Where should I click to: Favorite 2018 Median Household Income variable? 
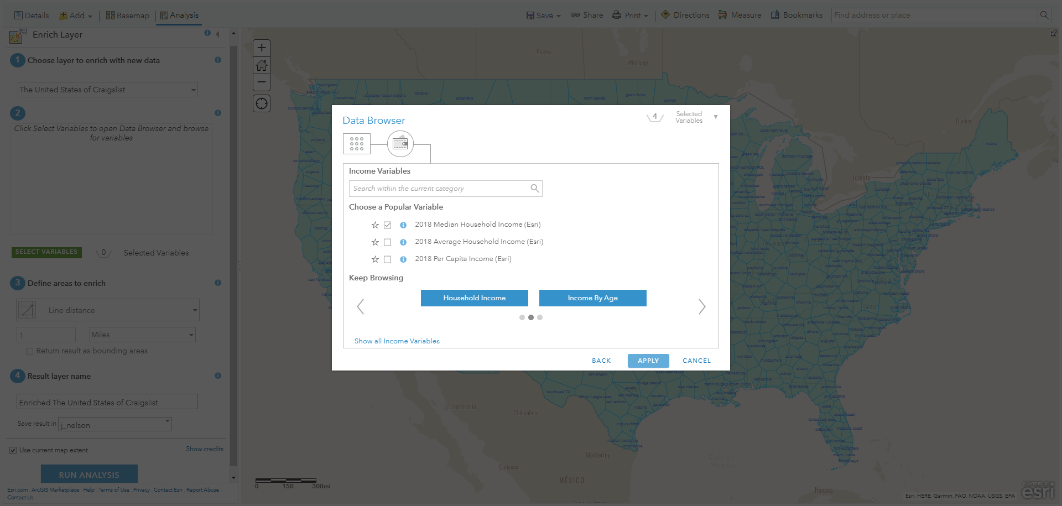(375, 225)
